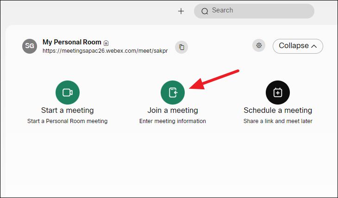338x198 pixels.
Task: Click the Personal Room meeting URL
Action: [x=105, y=51]
